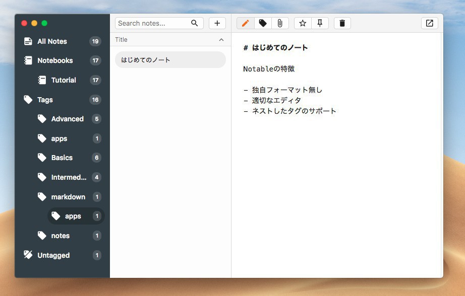Toggle the pencil edit mode button
The image size is (465, 296).
pyautogui.click(x=245, y=23)
